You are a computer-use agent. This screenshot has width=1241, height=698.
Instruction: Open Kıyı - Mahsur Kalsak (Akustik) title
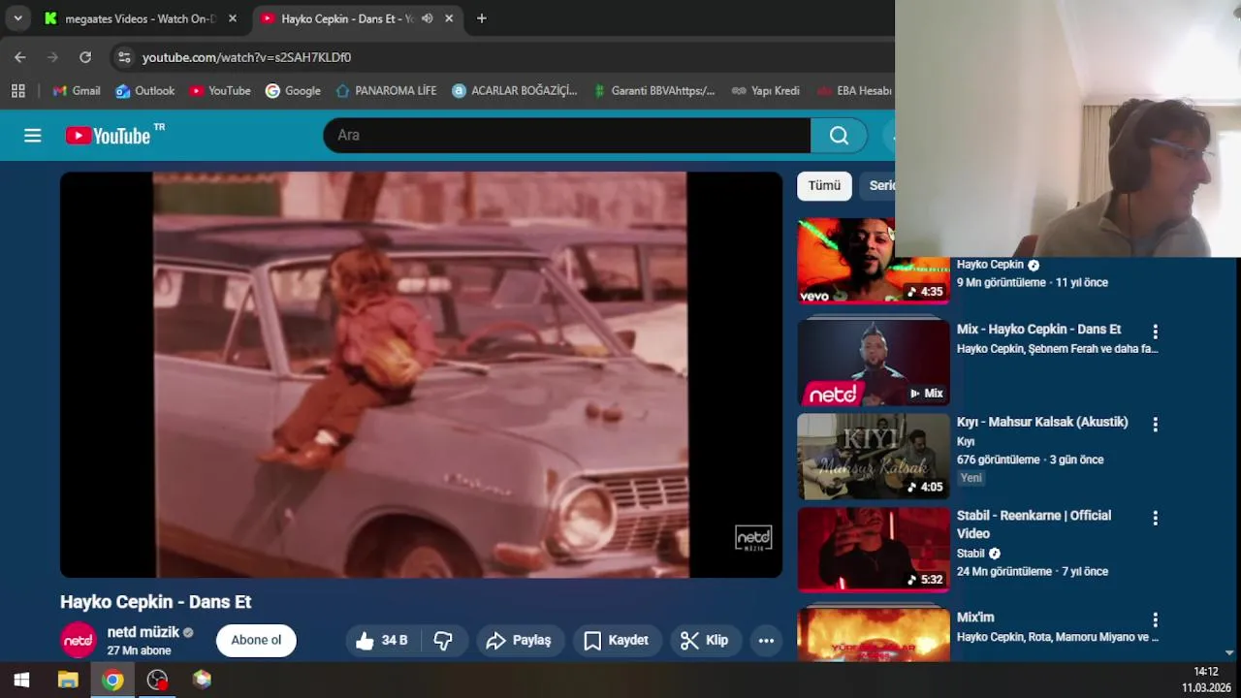point(1042,422)
